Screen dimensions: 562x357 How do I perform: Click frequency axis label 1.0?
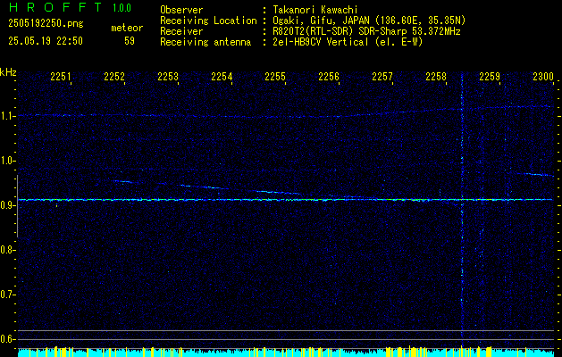7,161
